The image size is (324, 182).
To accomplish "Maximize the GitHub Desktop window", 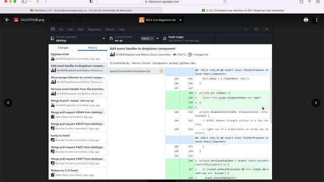I will 257,29.
